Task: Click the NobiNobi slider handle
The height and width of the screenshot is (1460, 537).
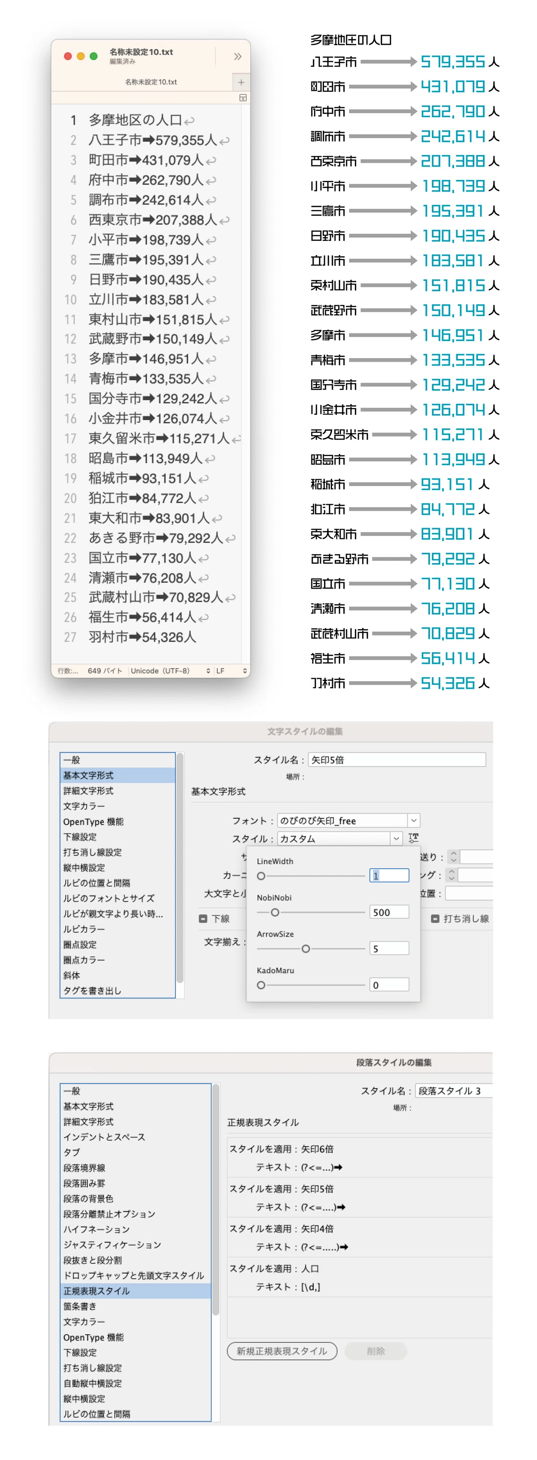Action: 275,912
